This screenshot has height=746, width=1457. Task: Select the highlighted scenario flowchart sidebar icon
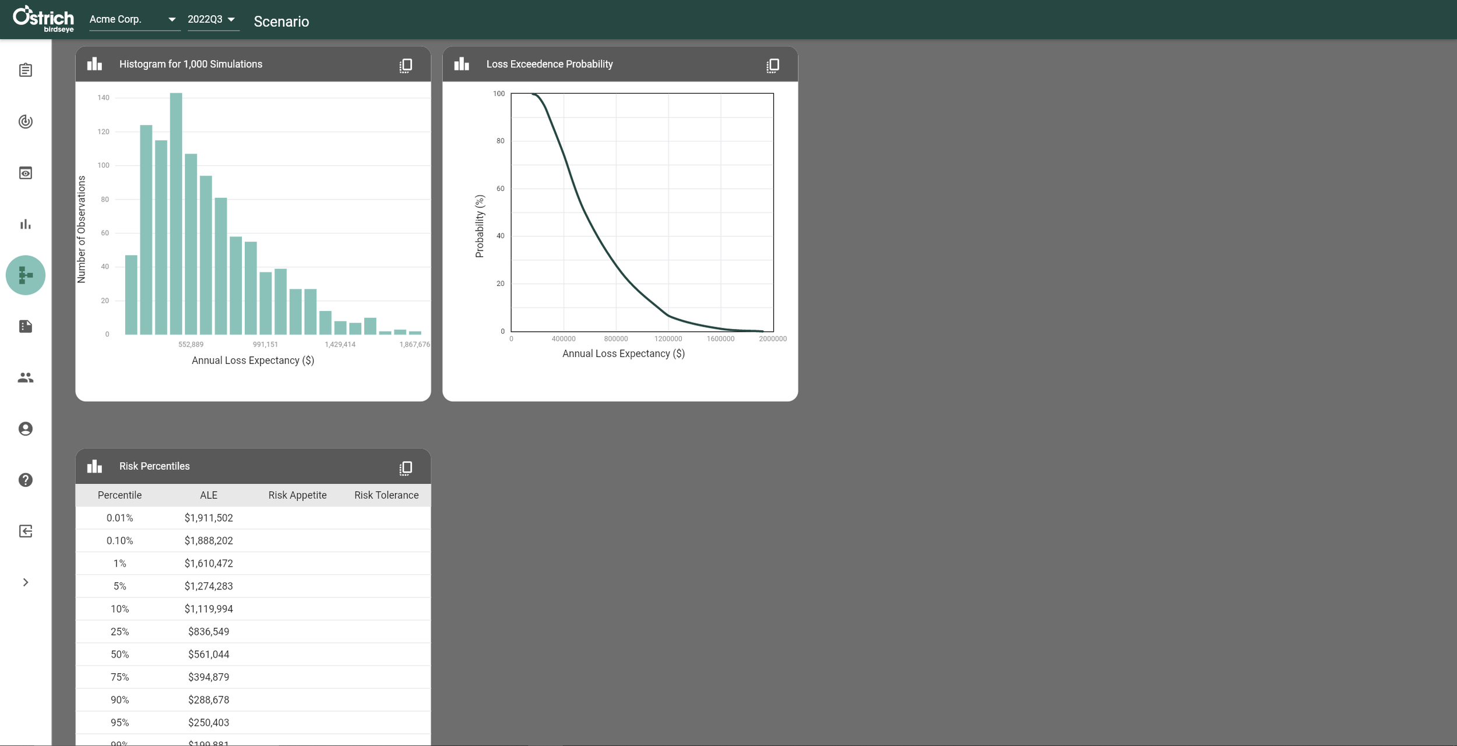[x=26, y=274]
